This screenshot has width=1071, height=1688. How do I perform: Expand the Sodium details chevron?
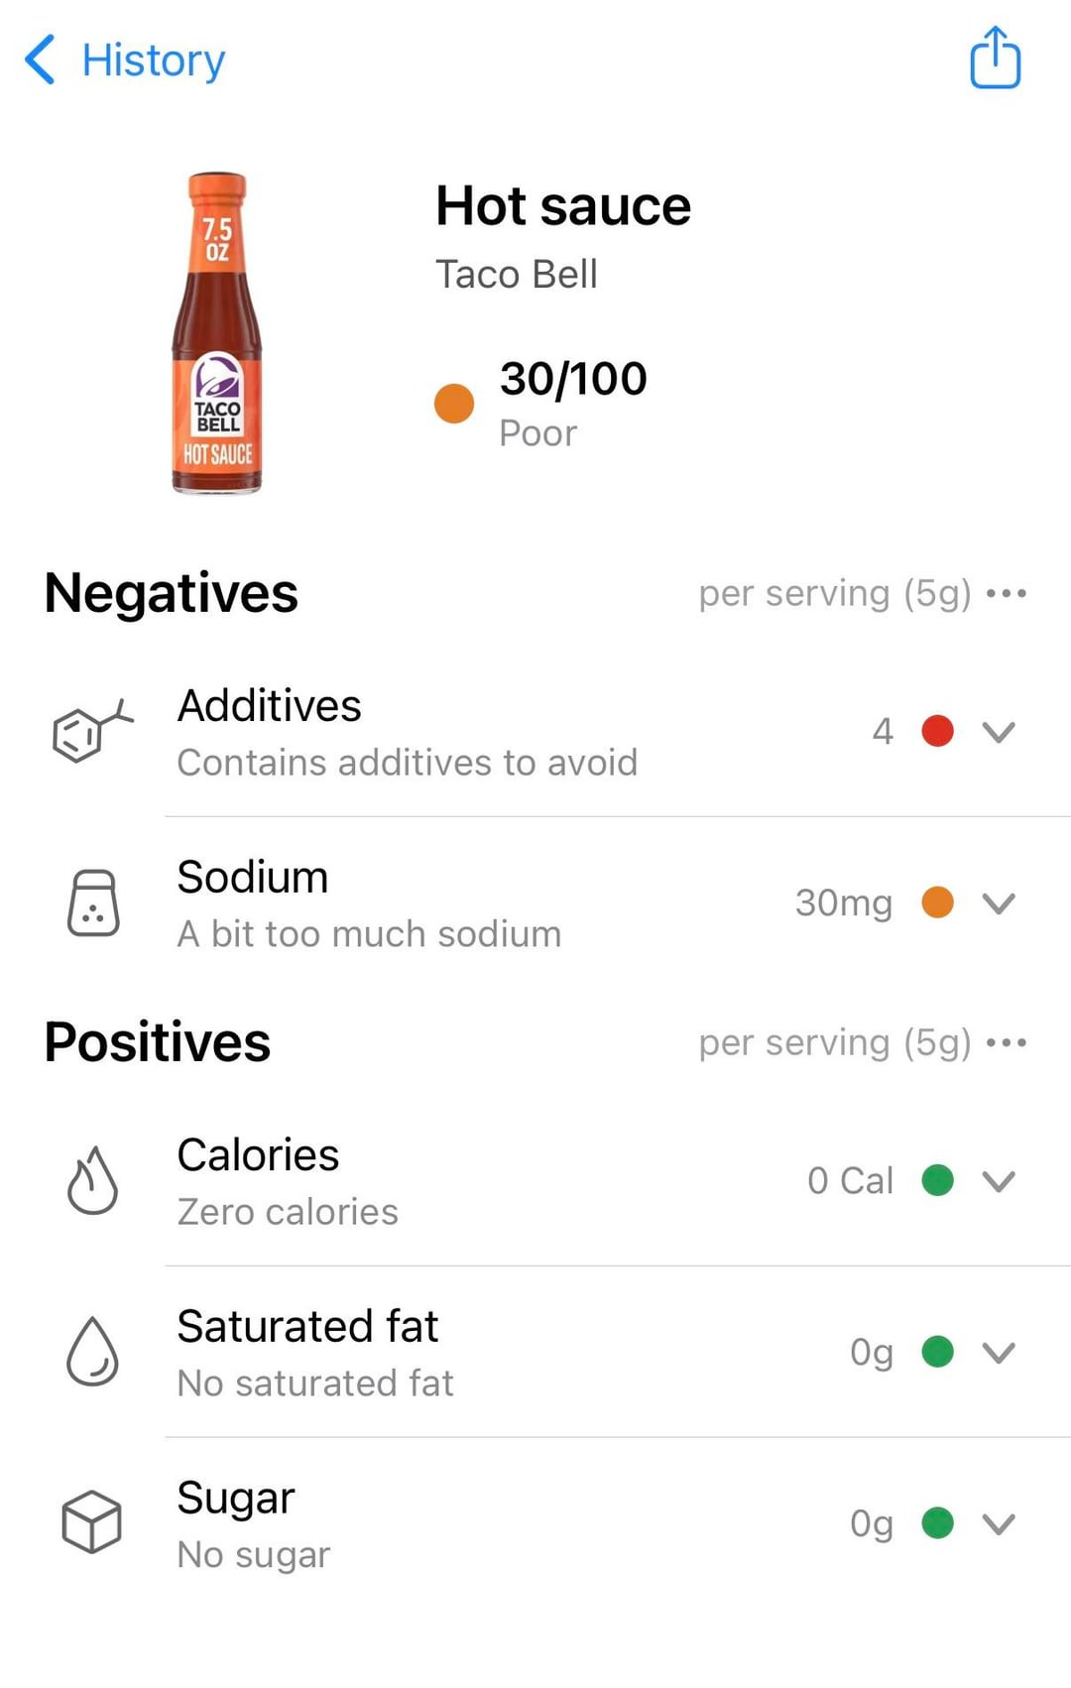pyautogui.click(x=998, y=904)
